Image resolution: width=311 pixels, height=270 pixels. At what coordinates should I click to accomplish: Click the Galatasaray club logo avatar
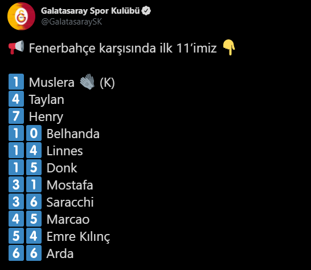click(21, 17)
